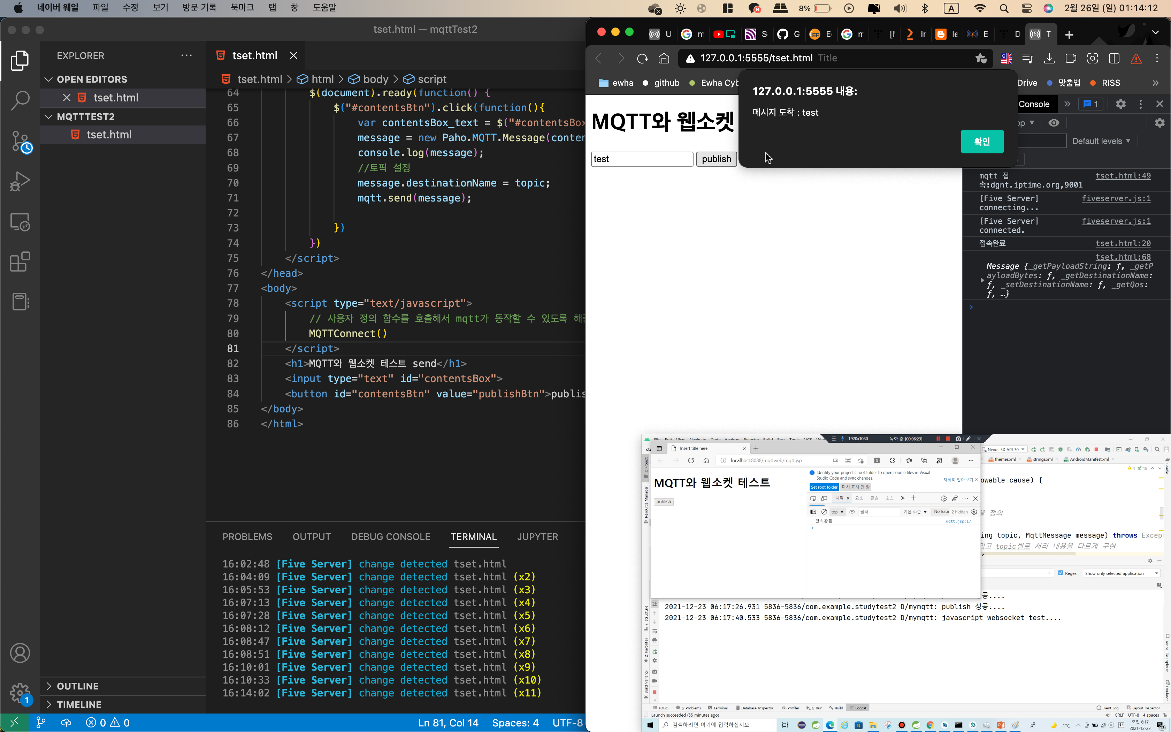
Task: Open VS Code Manage gear icon
Action: pos(20,693)
